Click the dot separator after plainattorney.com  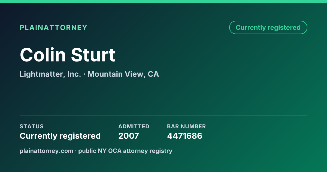(76, 151)
